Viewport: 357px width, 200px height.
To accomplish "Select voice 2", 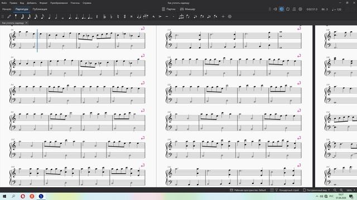I will coord(202,16).
